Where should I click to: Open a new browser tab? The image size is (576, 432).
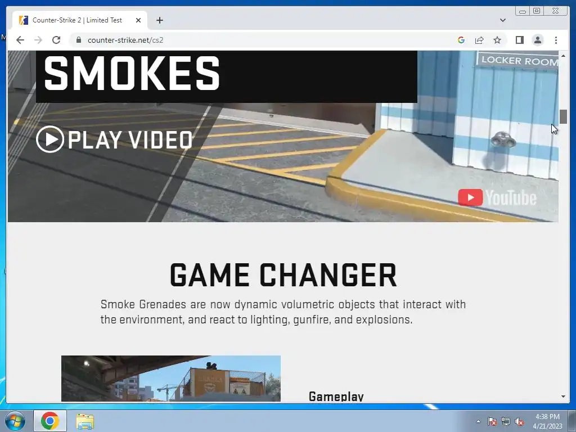point(159,20)
